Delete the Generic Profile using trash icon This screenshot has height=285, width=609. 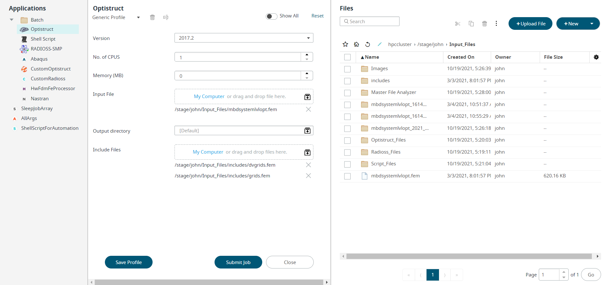click(x=152, y=17)
